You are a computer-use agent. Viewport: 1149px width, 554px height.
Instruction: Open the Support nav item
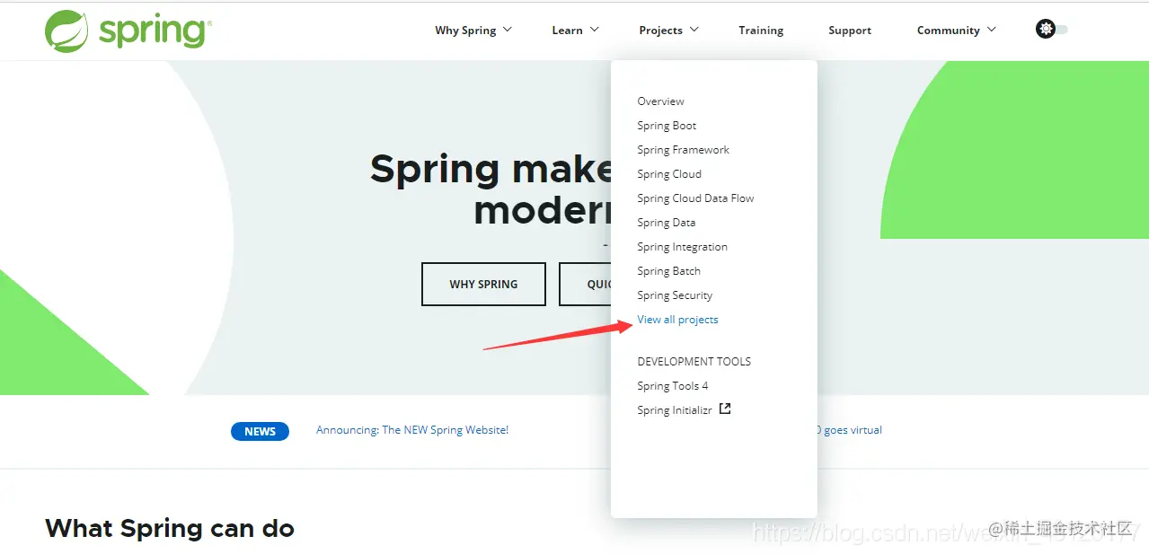click(x=850, y=31)
